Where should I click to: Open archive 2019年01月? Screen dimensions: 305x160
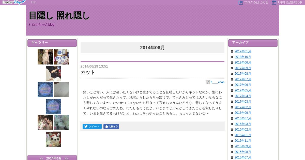pos(243,51)
